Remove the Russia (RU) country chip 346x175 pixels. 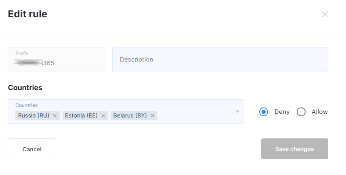55,115
